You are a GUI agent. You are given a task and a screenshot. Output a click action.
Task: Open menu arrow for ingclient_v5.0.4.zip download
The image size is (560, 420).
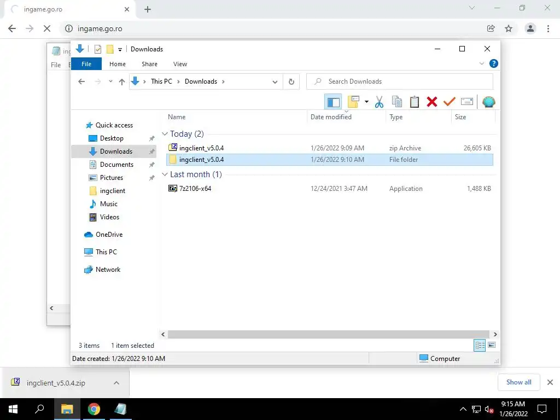pyautogui.click(x=116, y=383)
